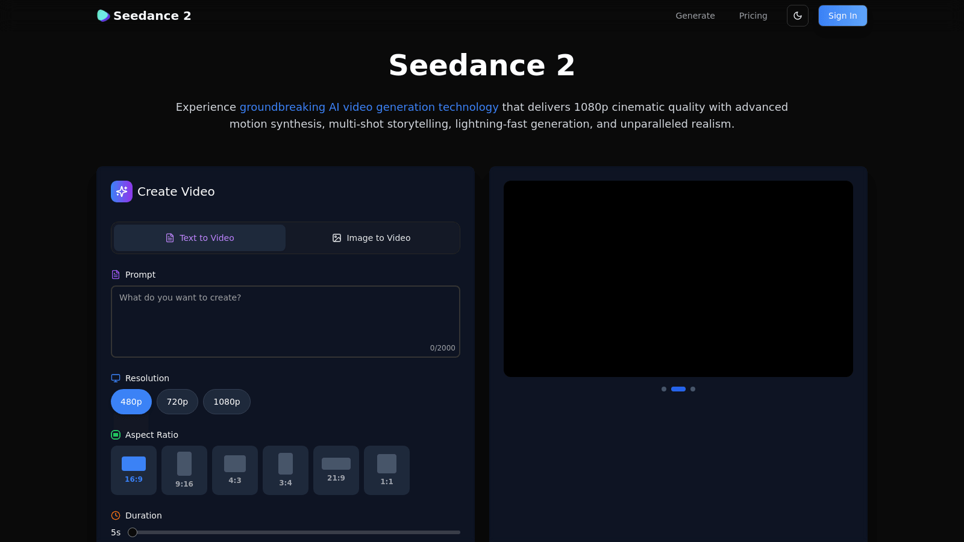
Task: Choose the 21:9 aspect ratio
Action: click(336, 470)
